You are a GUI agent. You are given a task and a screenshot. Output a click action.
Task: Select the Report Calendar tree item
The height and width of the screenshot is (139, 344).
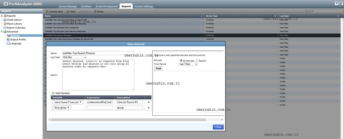(x=16, y=28)
